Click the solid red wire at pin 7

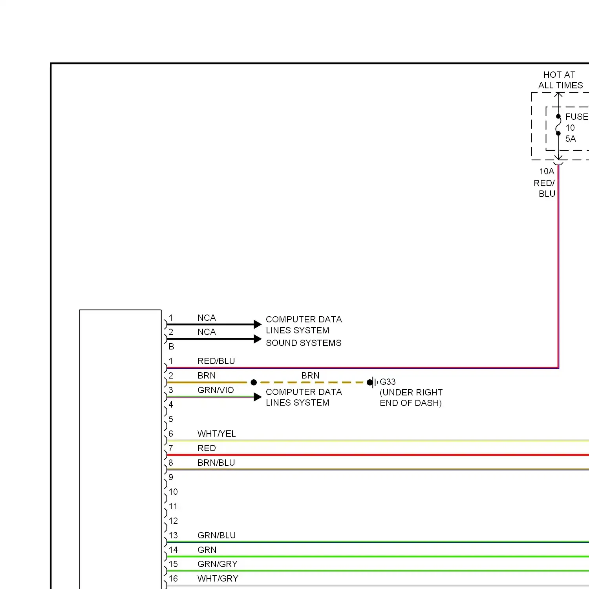(378, 455)
